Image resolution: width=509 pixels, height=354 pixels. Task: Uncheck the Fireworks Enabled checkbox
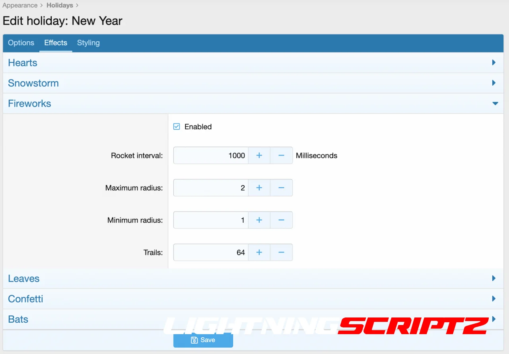click(177, 127)
